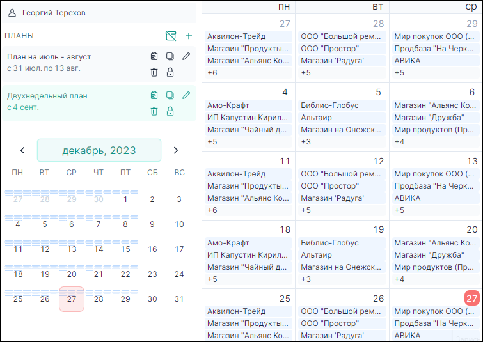Open clipboard icon for Двухнедельный план
Screen dimensions: 483x342
tap(154, 95)
